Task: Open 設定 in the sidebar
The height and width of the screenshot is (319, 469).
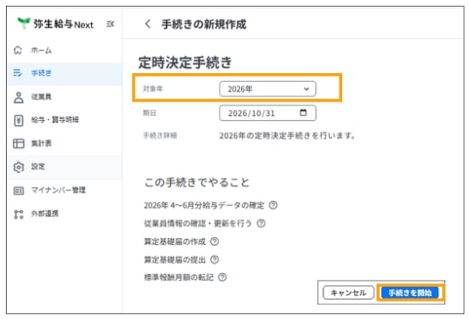Action: [64, 167]
